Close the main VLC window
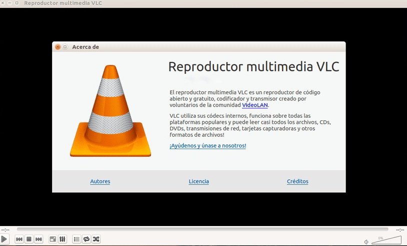This screenshot has width=407, height=246. [x=2, y=3]
